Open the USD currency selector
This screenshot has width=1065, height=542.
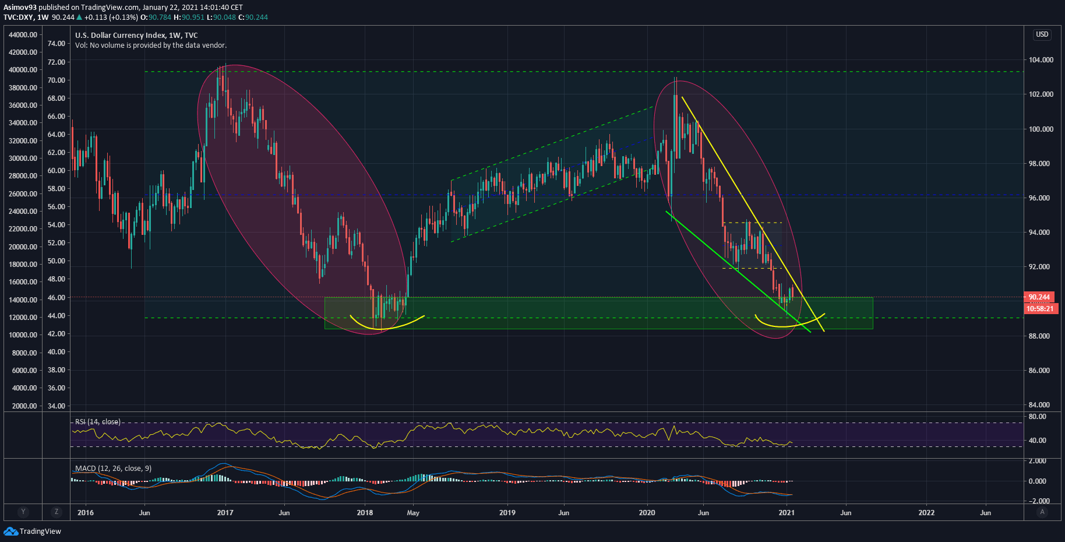[1042, 34]
